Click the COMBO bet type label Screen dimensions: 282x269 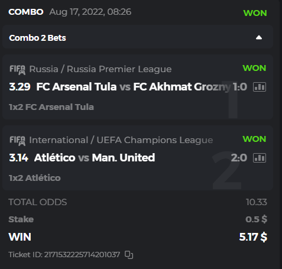tap(26, 12)
